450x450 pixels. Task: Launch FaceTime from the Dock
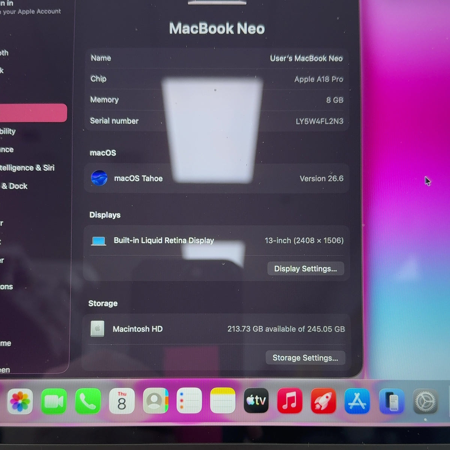pyautogui.click(x=54, y=401)
